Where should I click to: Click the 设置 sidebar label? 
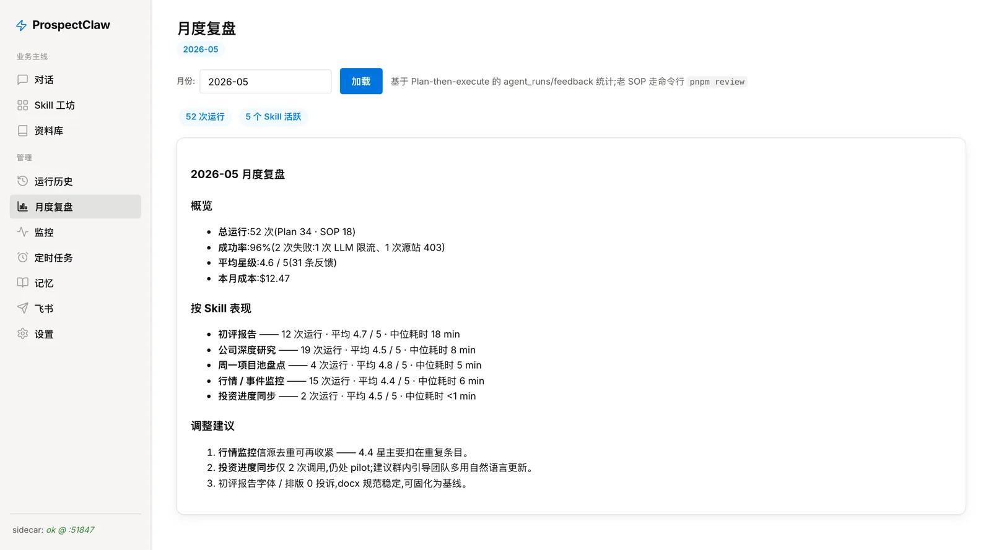pos(44,333)
